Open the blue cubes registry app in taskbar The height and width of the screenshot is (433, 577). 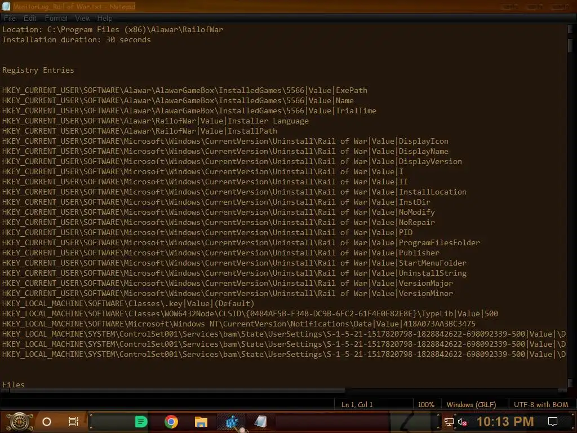[x=232, y=422]
